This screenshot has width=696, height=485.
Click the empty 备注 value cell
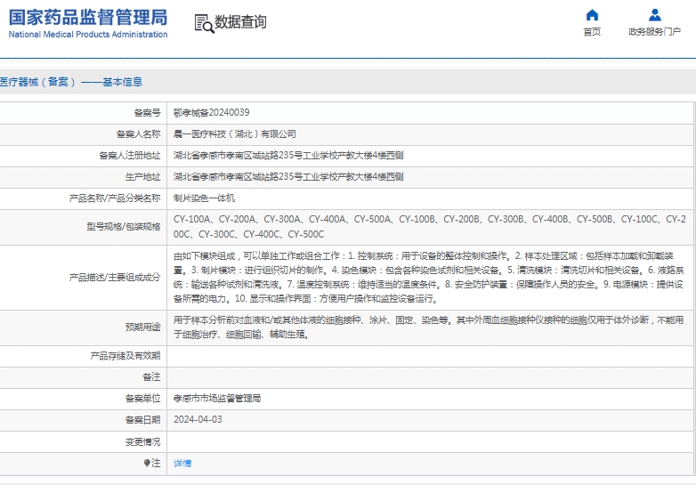click(430, 377)
